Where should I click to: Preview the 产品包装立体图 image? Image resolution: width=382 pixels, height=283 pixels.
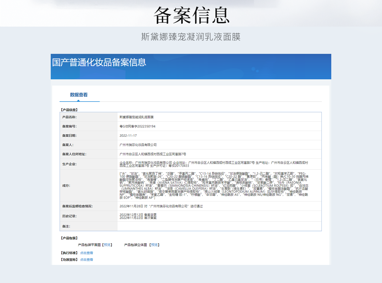point(155,245)
